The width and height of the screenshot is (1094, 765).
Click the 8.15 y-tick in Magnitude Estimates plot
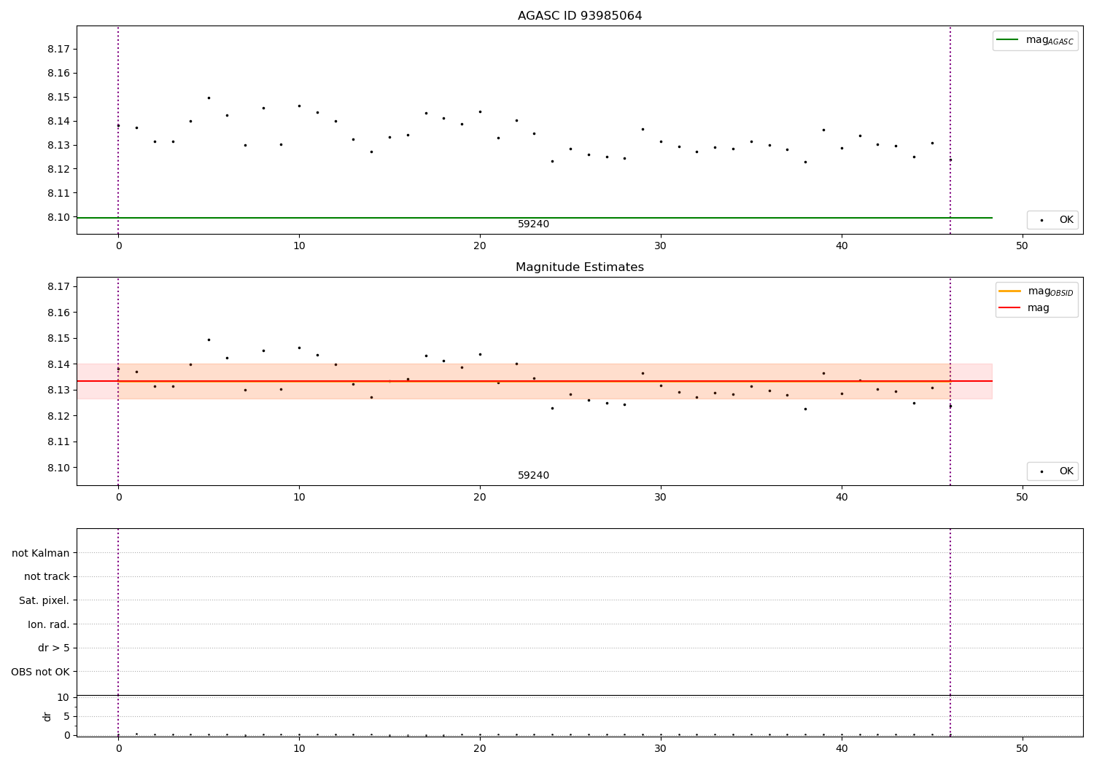(x=58, y=339)
